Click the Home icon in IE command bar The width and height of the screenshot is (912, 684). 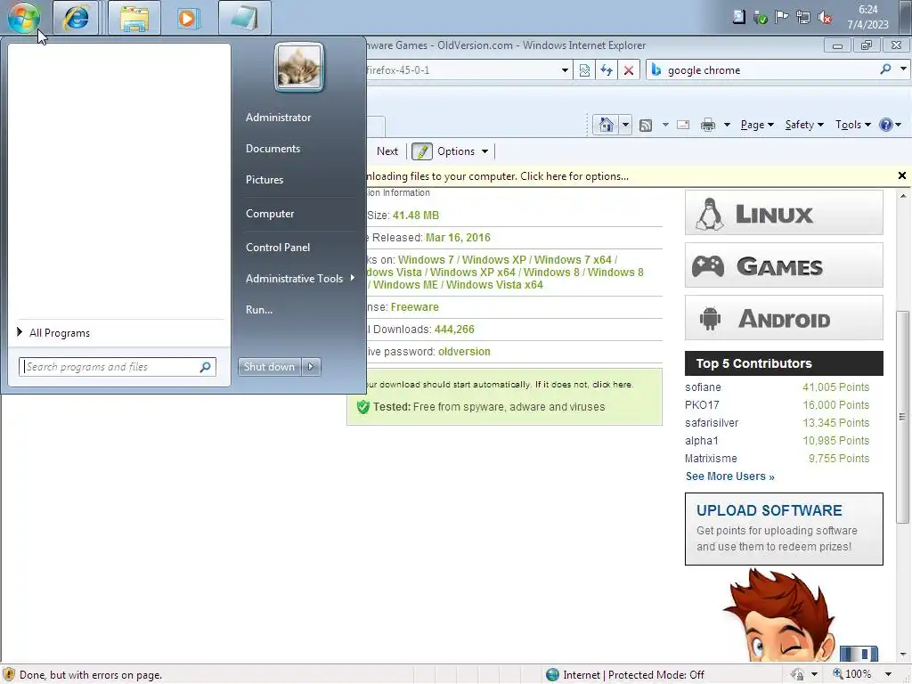[606, 125]
